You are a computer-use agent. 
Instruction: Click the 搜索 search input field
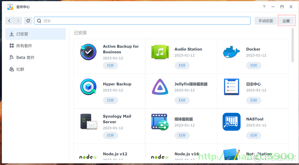pos(142,21)
